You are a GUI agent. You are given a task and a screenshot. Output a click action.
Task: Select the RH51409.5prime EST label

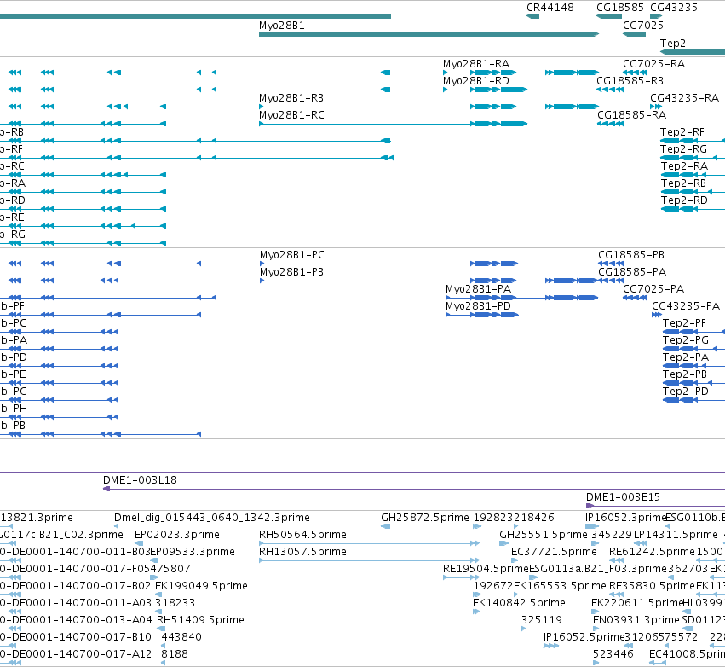pos(201,620)
